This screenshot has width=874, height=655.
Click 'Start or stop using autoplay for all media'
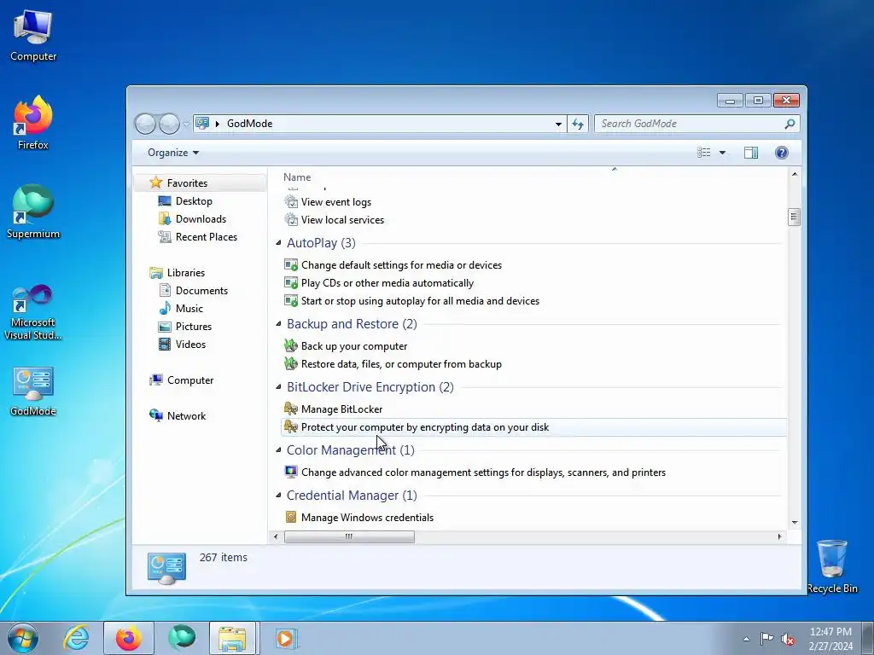420,301
